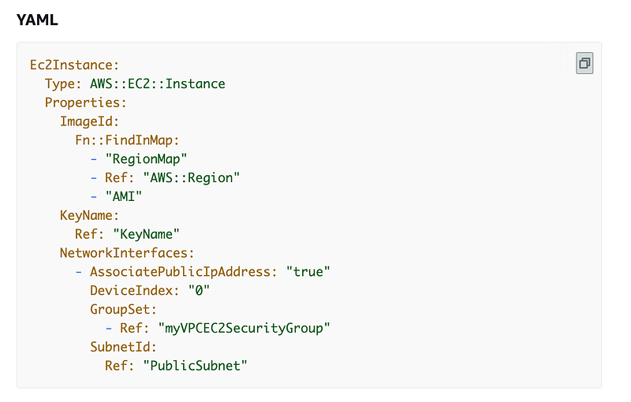Click the AWS::EC2::Instance type value

[158, 84]
